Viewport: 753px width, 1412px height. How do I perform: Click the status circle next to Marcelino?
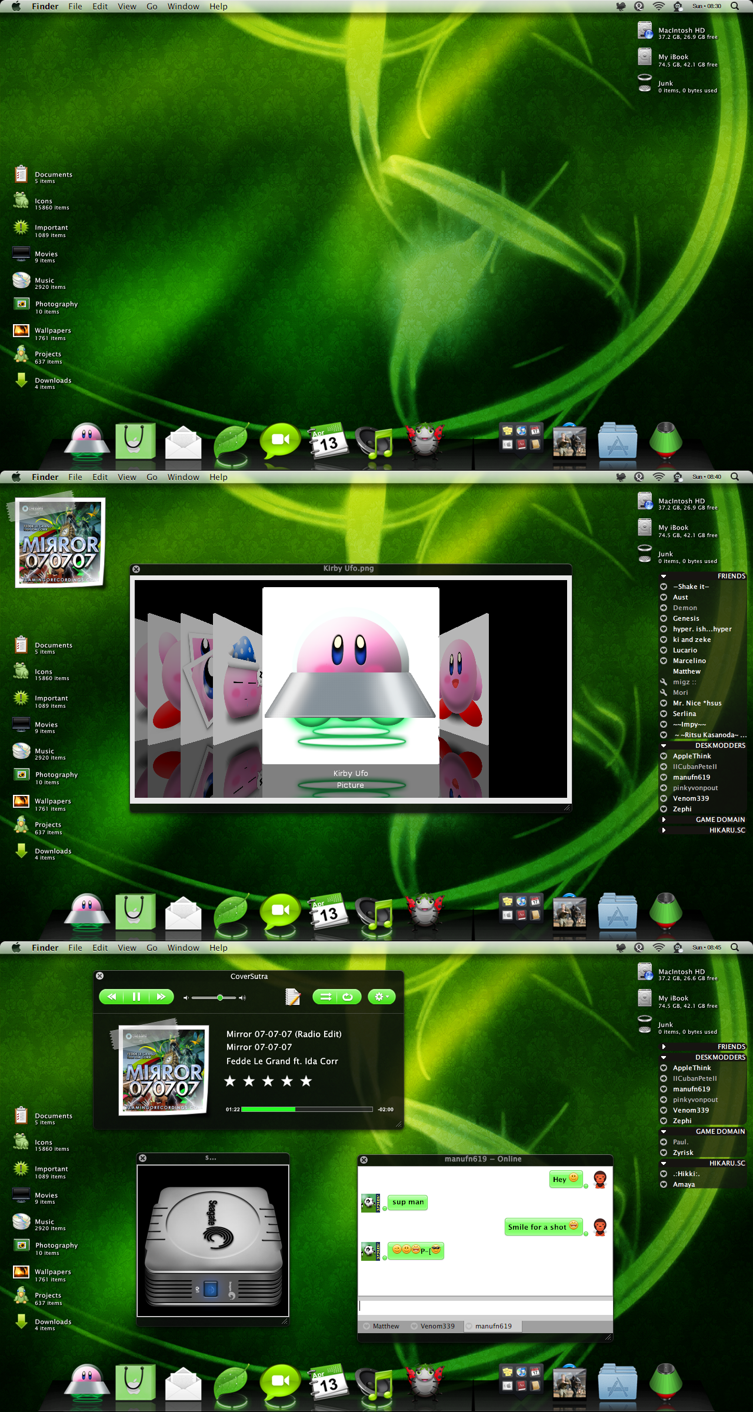tap(664, 661)
